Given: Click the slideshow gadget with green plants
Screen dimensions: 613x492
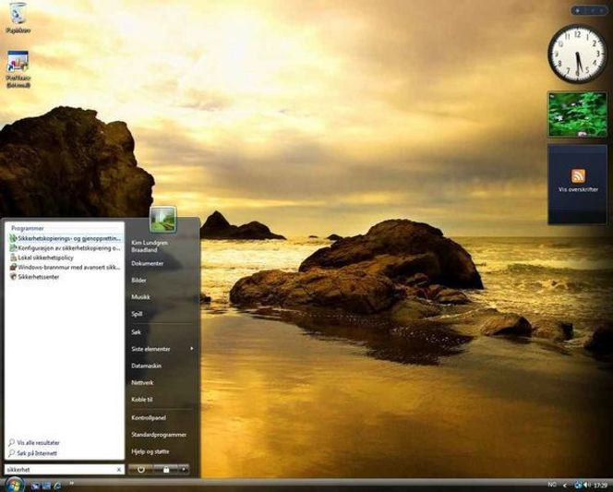Looking at the screenshot, I should [x=577, y=114].
